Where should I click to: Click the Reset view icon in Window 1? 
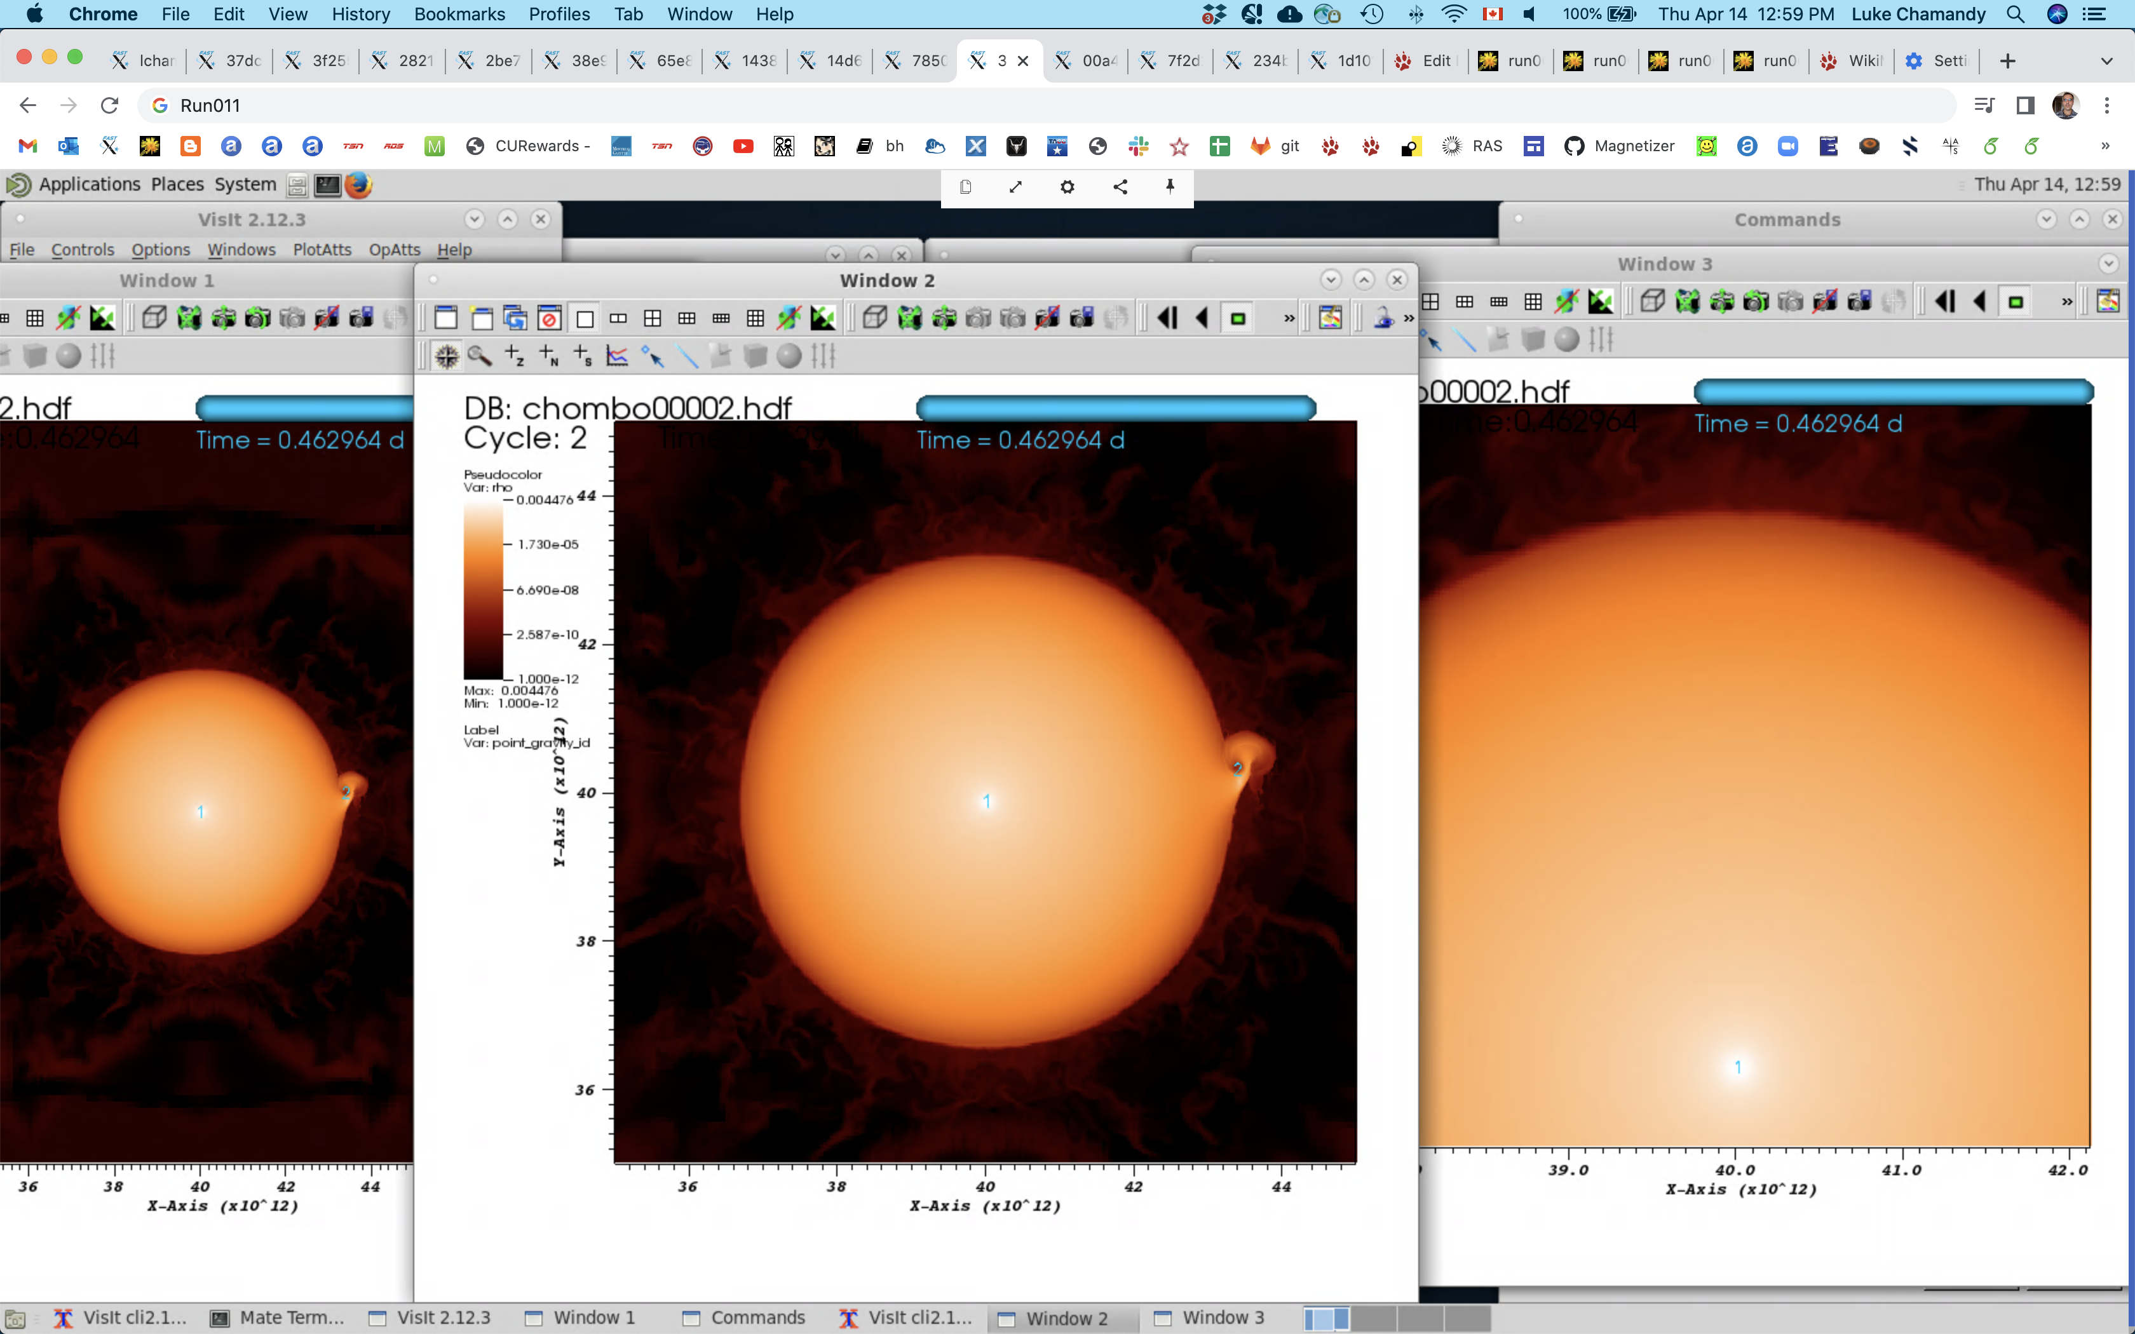(189, 318)
